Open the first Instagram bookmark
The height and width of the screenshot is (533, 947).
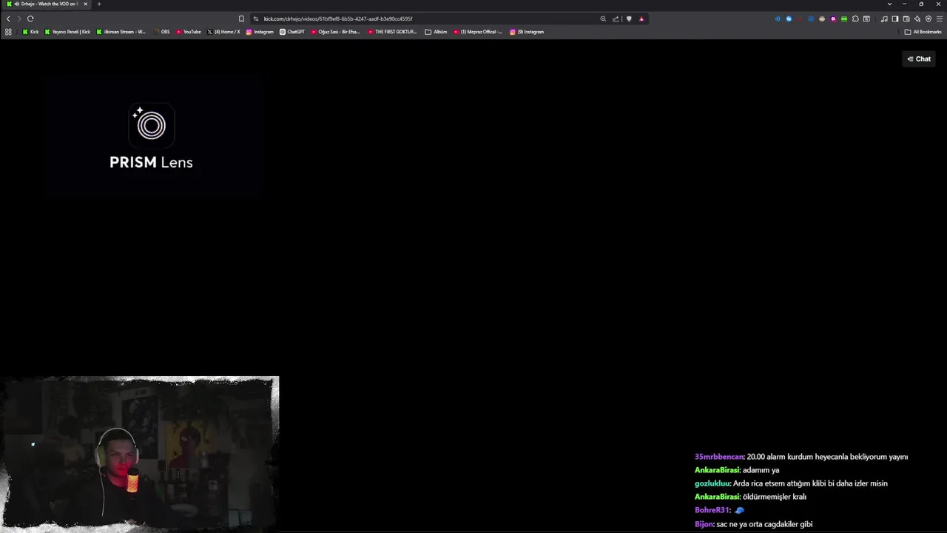[x=260, y=32]
